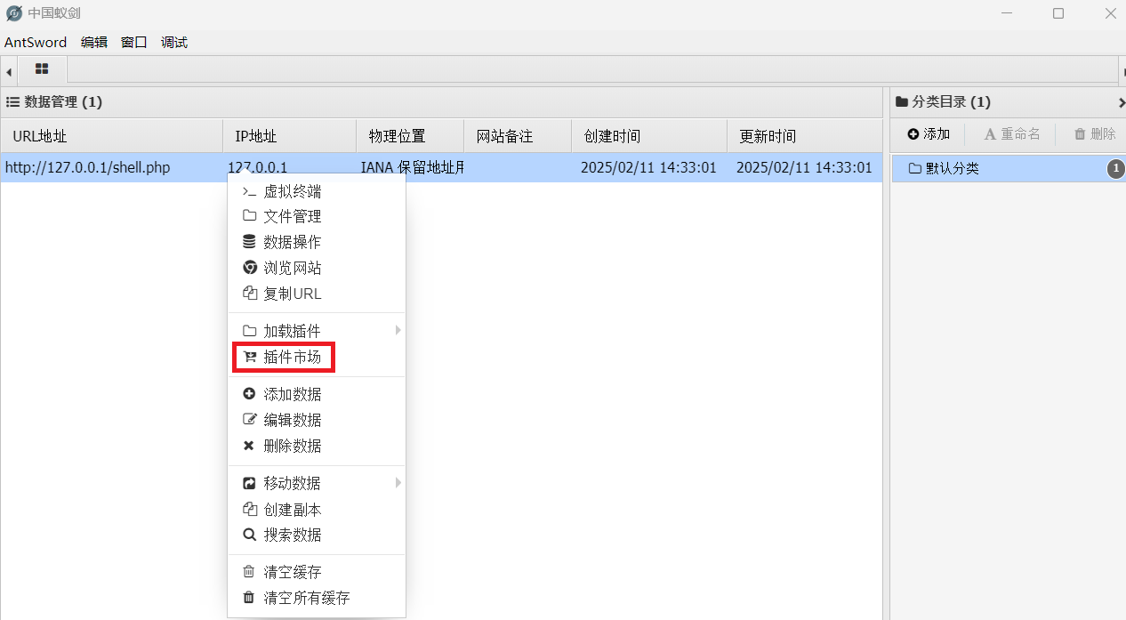Click the edit pencil icon beside 编辑数据
The height and width of the screenshot is (620, 1126).
click(249, 420)
